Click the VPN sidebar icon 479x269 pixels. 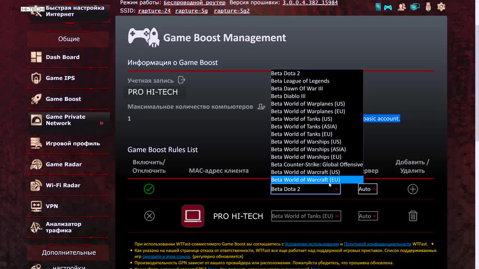click(x=36, y=206)
